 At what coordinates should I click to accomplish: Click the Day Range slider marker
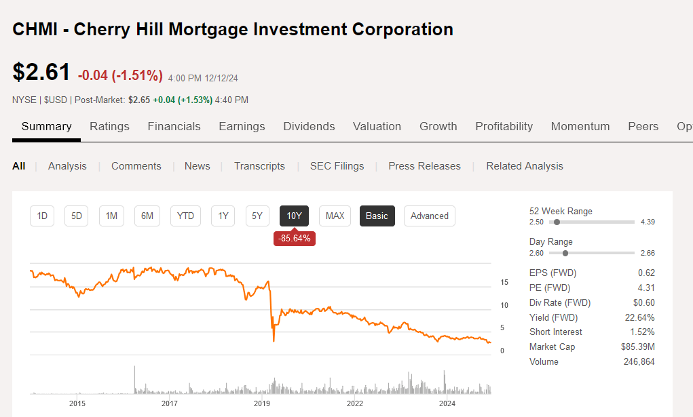tap(565, 253)
